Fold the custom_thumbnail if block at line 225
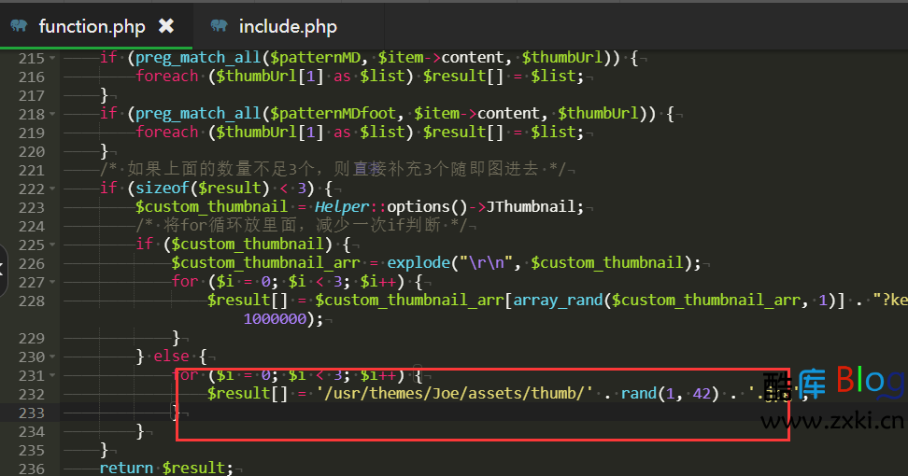 pyautogui.click(x=53, y=245)
